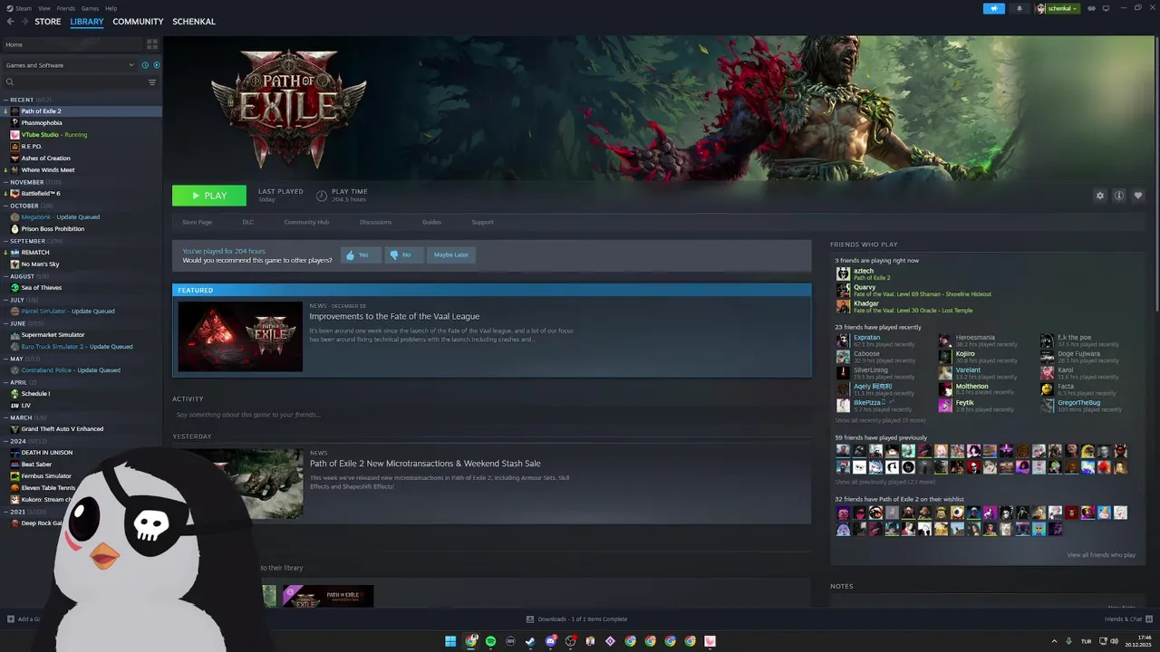
Task: Toggle show ready-to-play games filter
Action: 156,65
